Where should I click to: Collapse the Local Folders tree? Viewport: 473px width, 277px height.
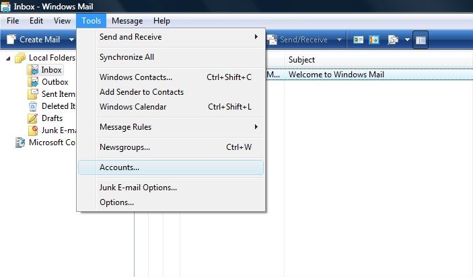(8, 58)
